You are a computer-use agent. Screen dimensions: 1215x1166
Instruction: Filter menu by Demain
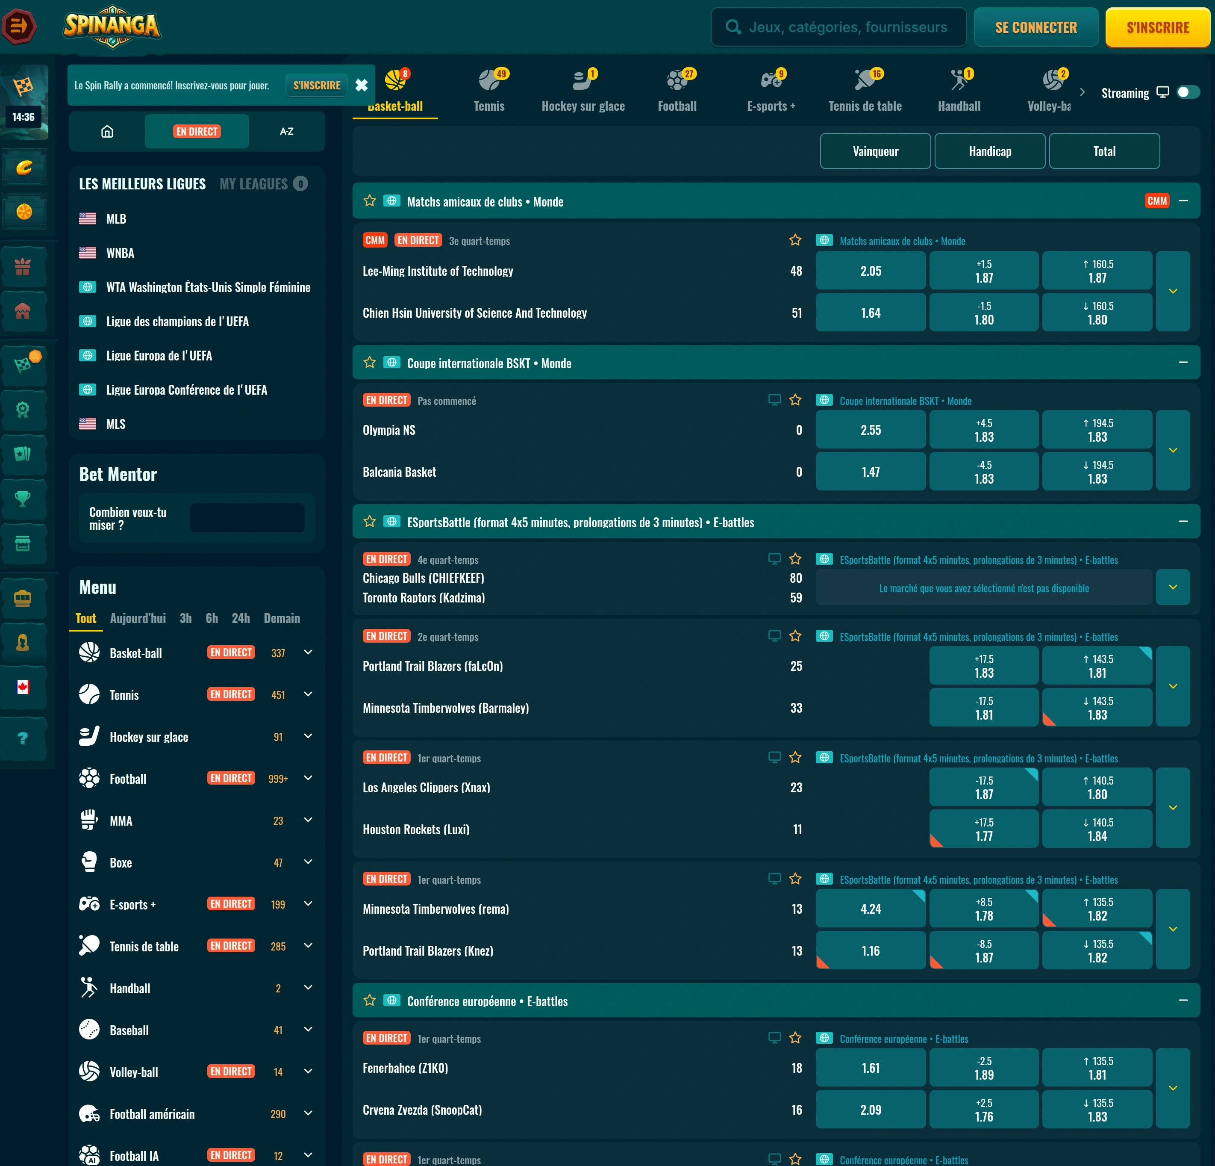tap(282, 618)
